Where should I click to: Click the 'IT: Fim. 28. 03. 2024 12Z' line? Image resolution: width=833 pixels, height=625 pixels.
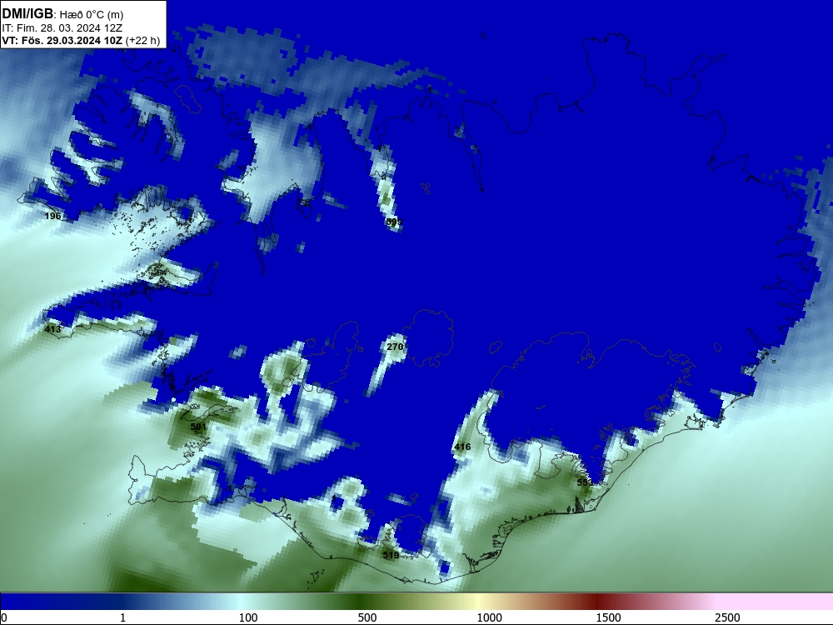tap(62, 28)
